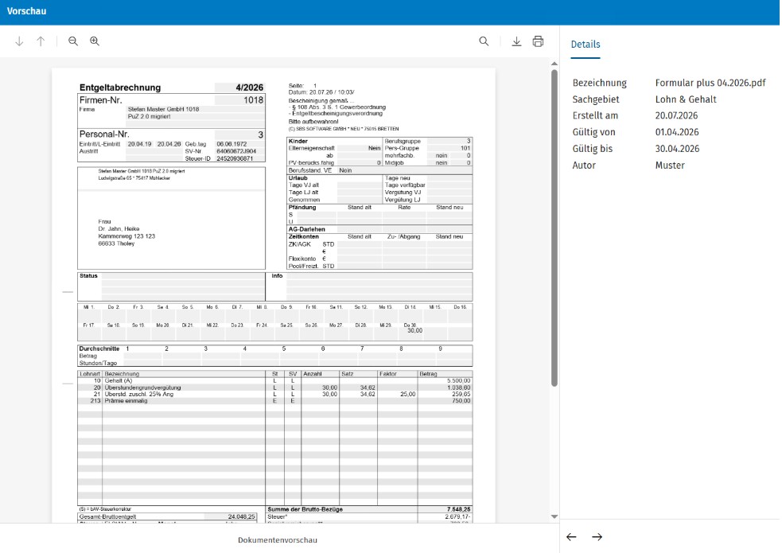Click the 'Bezeichnung' label
Viewport: 782px width, 553px height.
coord(600,83)
